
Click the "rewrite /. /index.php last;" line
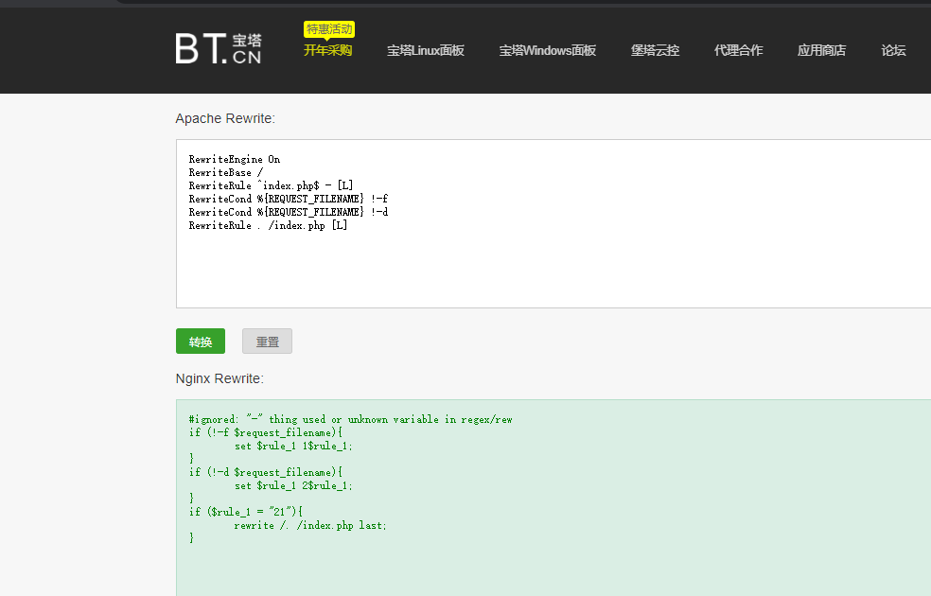pyautogui.click(x=310, y=525)
